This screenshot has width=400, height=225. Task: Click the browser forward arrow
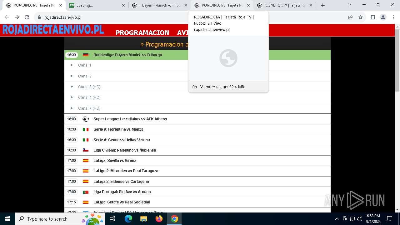[x=17, y=17]
